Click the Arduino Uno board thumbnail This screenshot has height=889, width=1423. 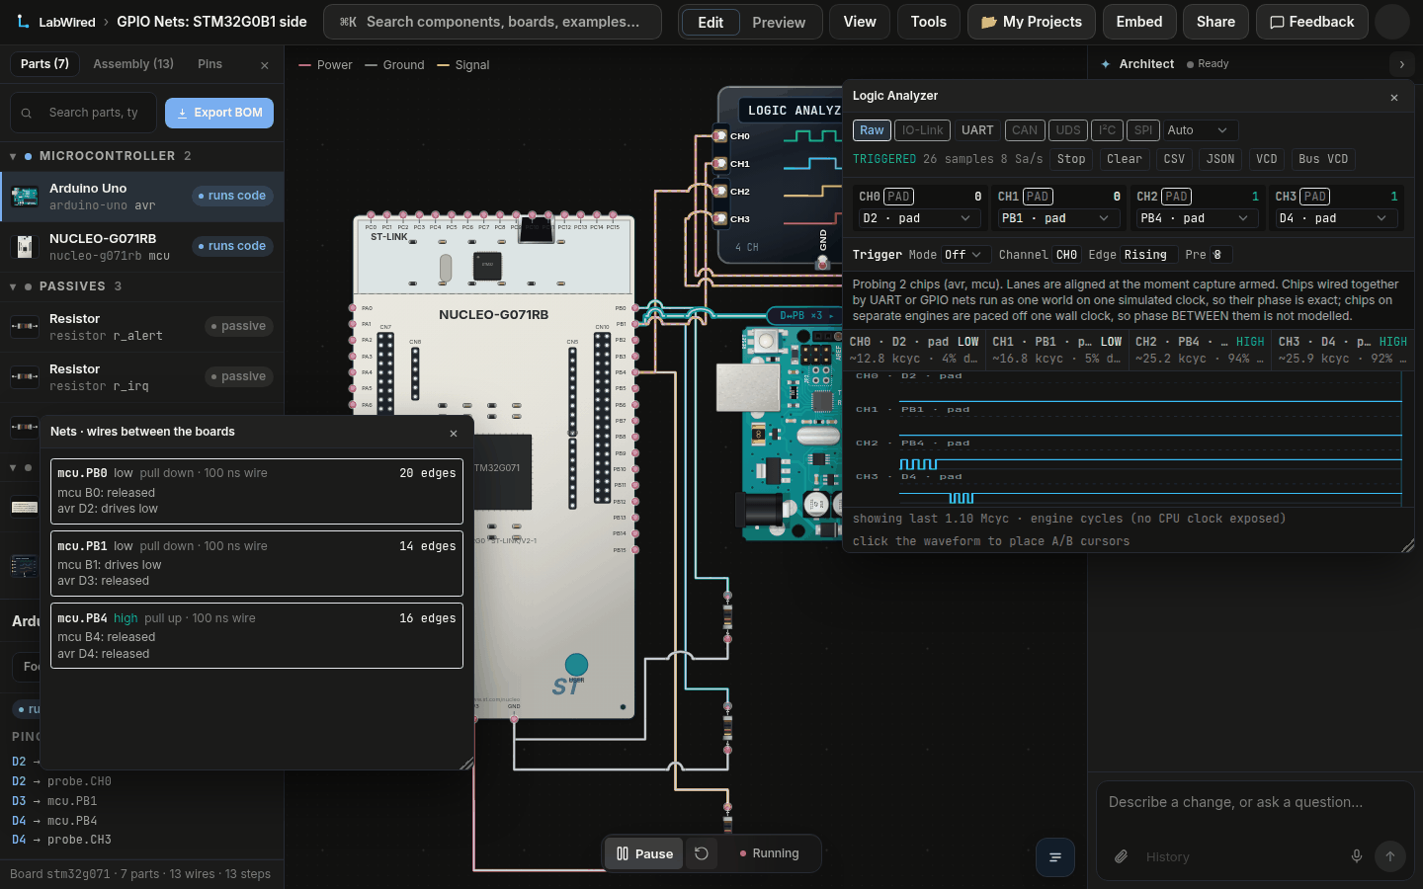point(24,196)
